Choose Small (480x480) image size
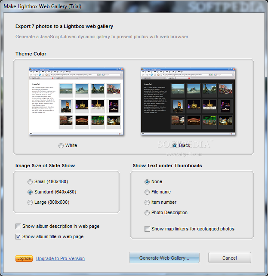The height and width of the screenshot is (276, 268). pos(30,182)
